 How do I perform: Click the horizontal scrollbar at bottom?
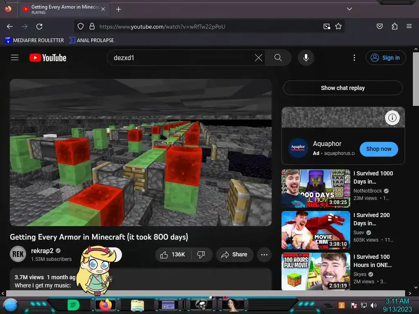pos(205,293)
